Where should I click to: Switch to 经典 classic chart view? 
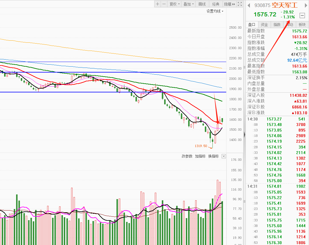[216, 4]
